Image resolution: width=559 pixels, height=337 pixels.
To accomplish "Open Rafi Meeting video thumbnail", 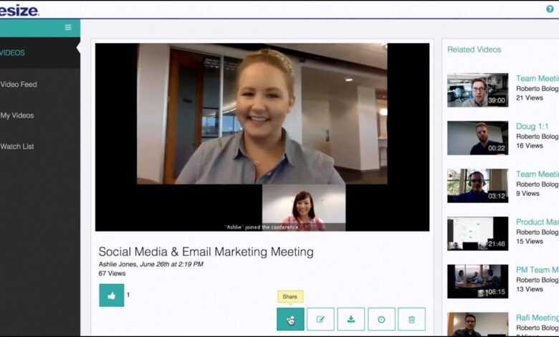I will click(x=478, y=325).
